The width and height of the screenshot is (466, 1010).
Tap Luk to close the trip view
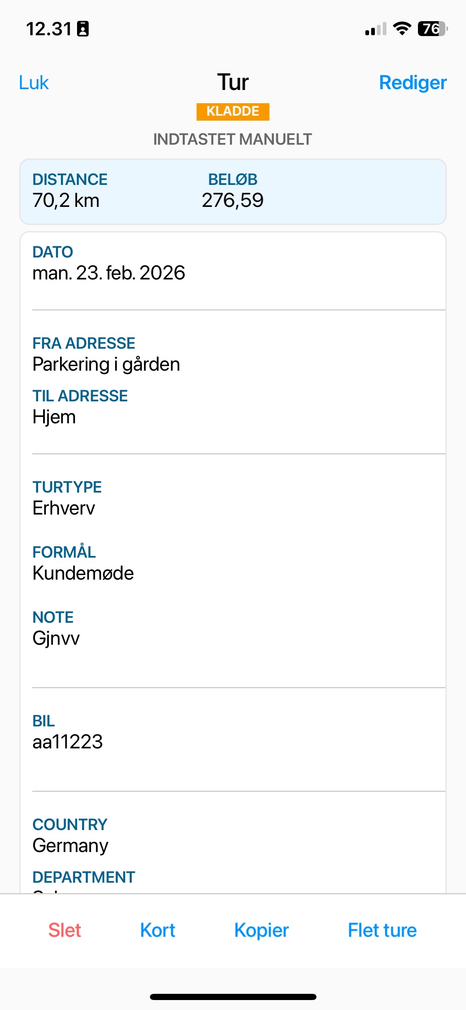tap(34, 83)
